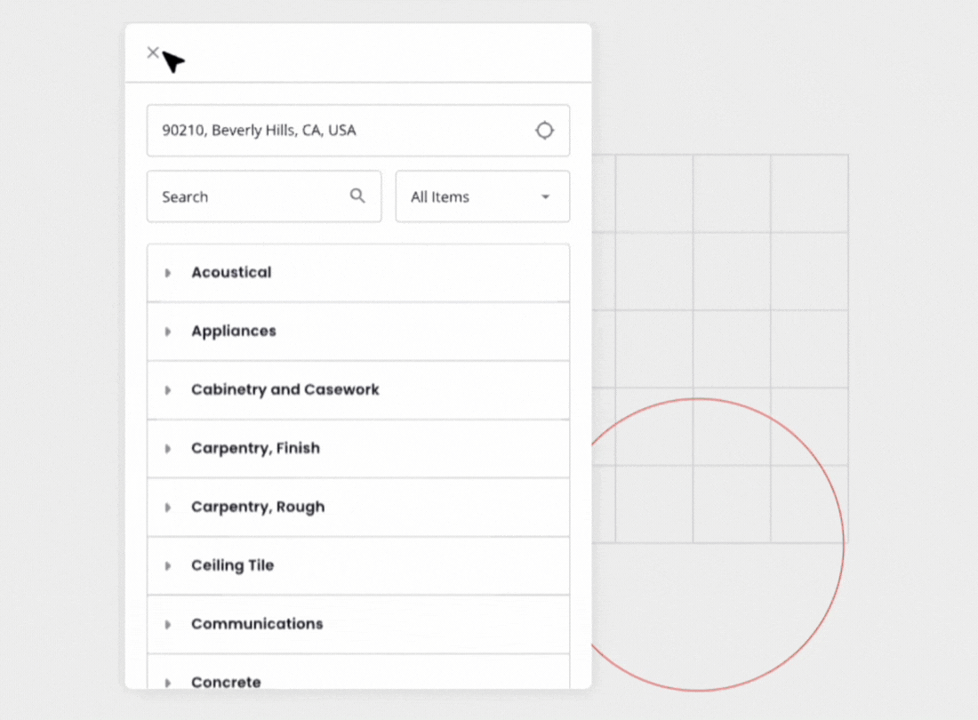
Task: Click the magnifying glass search icon
Action: tap(357, 196)
